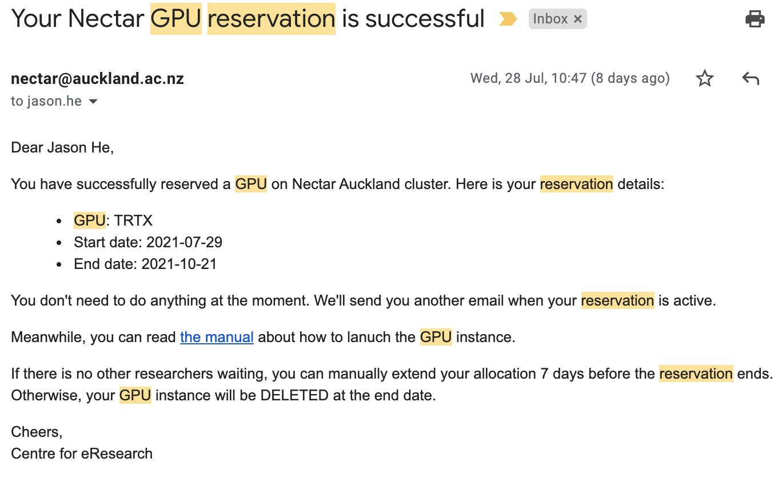Click the 'to jason.he' recipient text

tap(46, 102)
